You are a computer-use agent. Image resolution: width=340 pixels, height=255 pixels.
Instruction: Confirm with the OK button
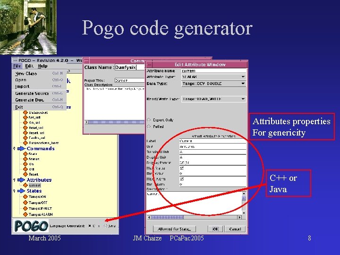pyautogui.click(x=215, y=229)
